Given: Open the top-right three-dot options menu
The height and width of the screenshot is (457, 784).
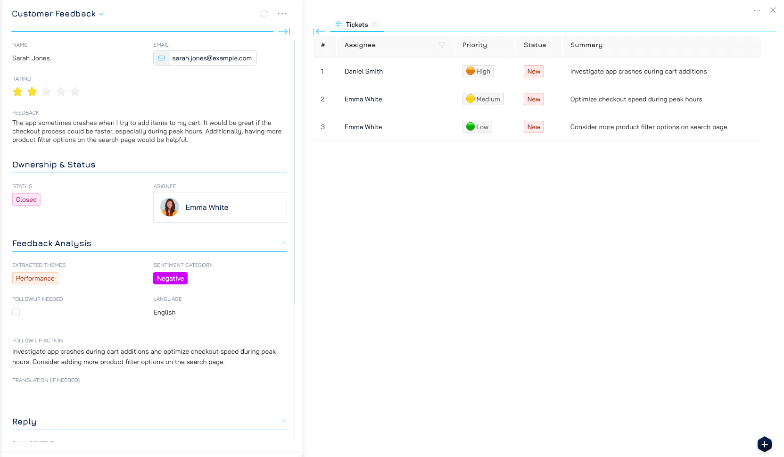Looking at the screenshot, I should 757,10.
